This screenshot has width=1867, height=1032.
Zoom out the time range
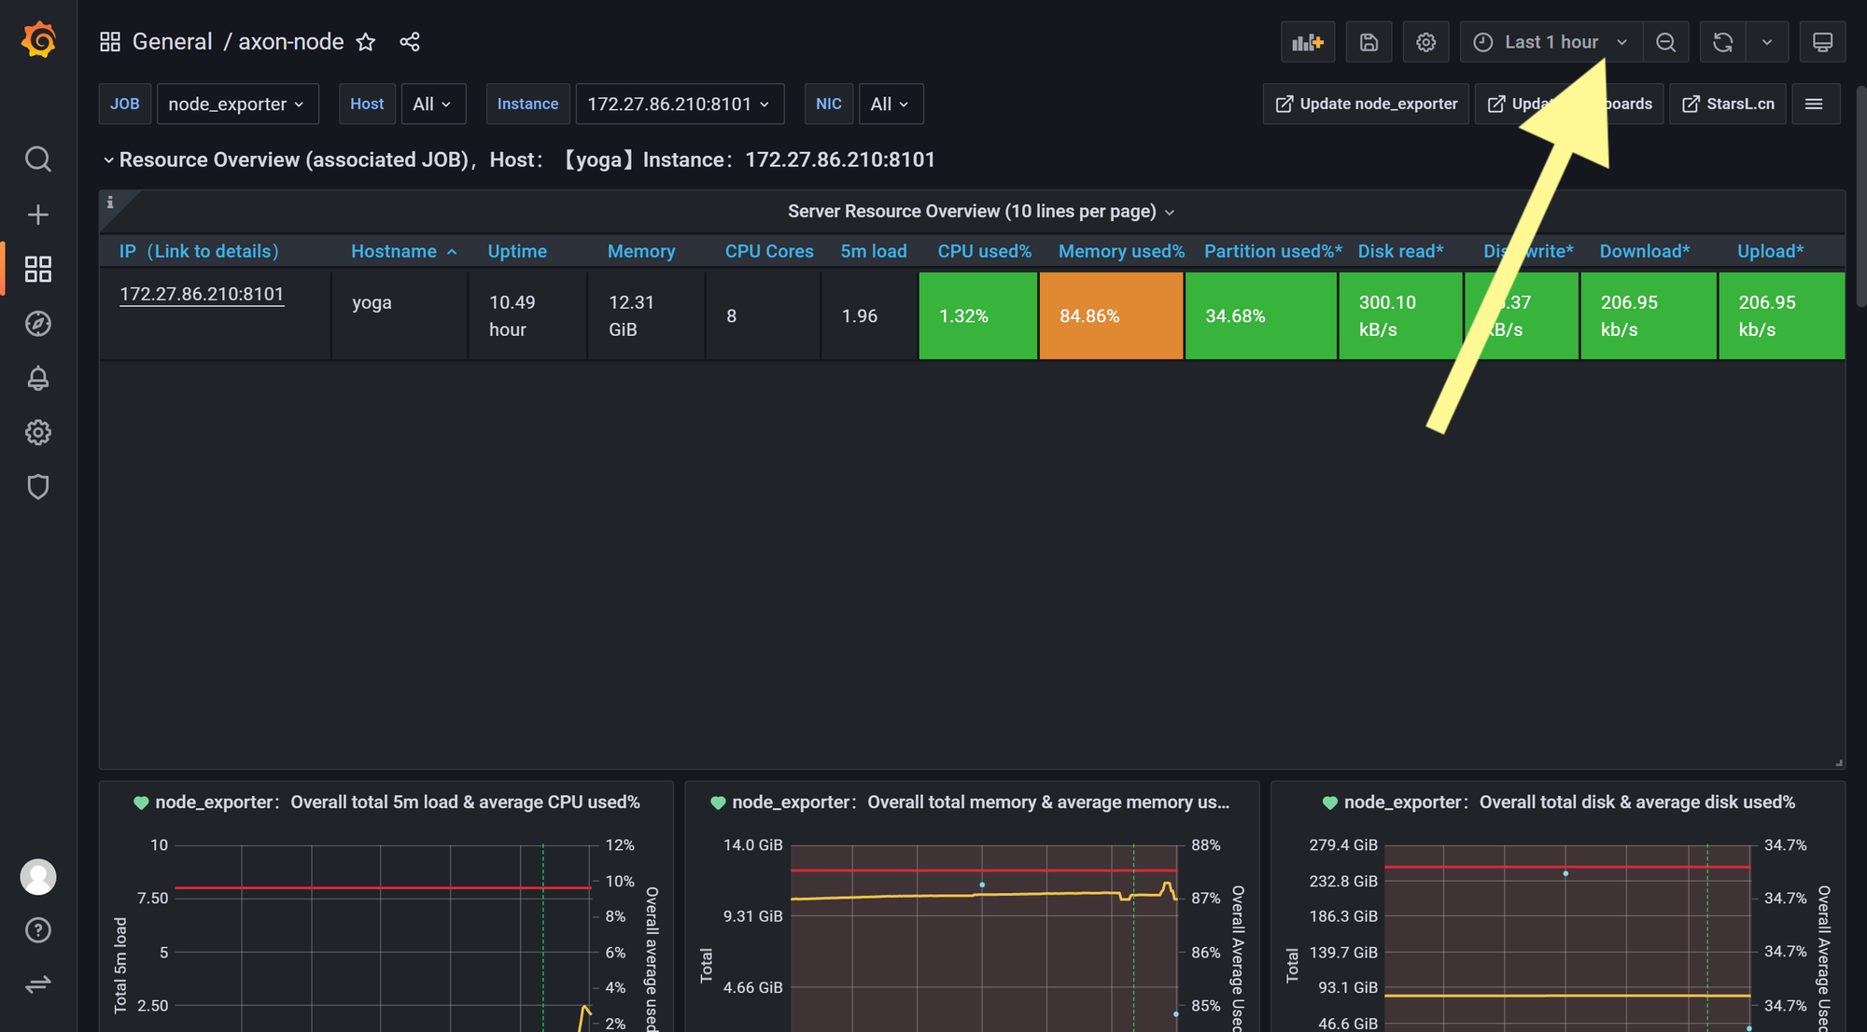coord(1665,42)
